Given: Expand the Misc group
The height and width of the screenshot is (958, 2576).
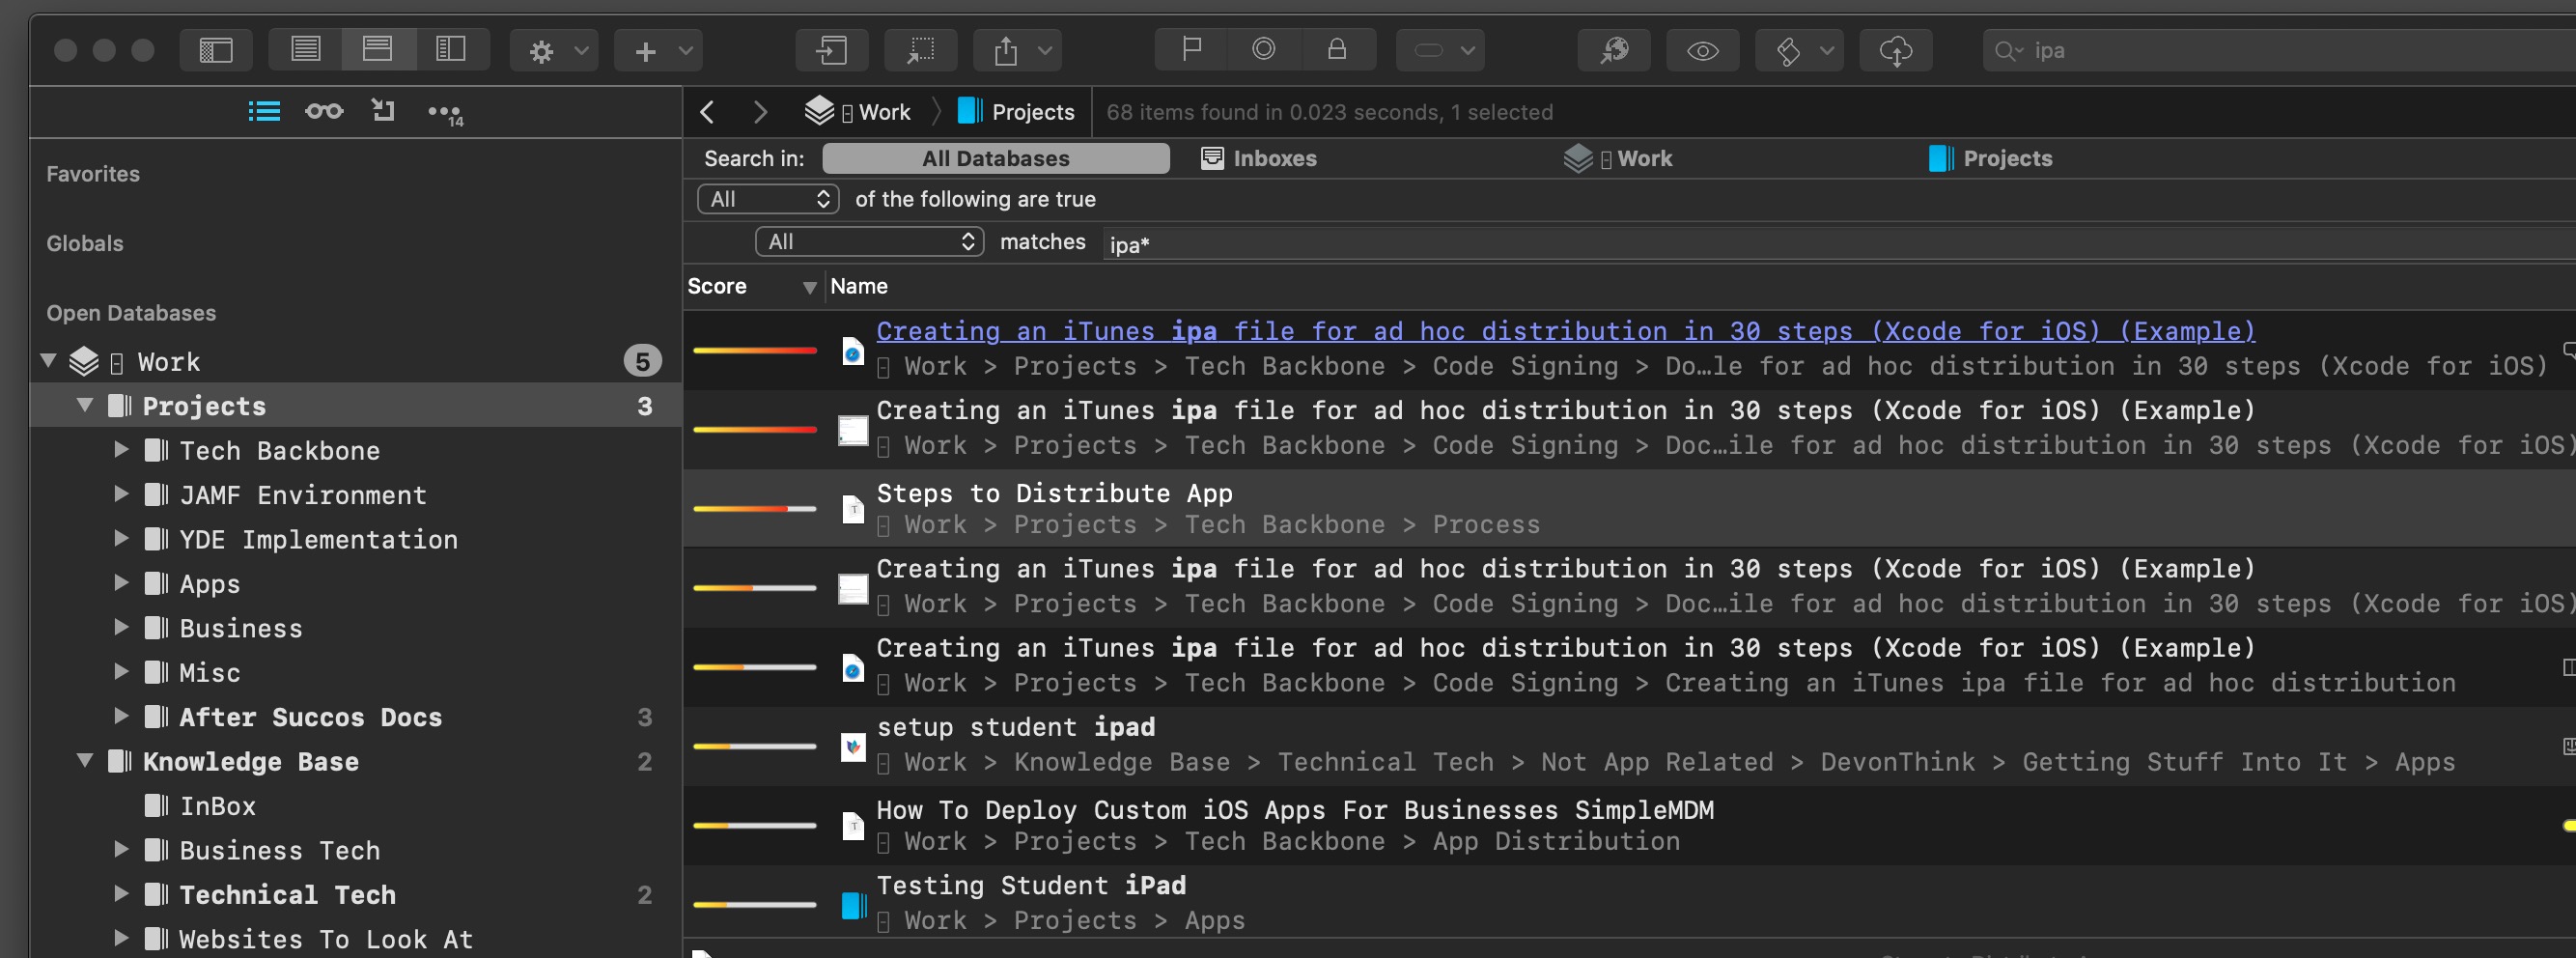Looking at the screenshot, I should pyautogui.click(x=121, y=671).
